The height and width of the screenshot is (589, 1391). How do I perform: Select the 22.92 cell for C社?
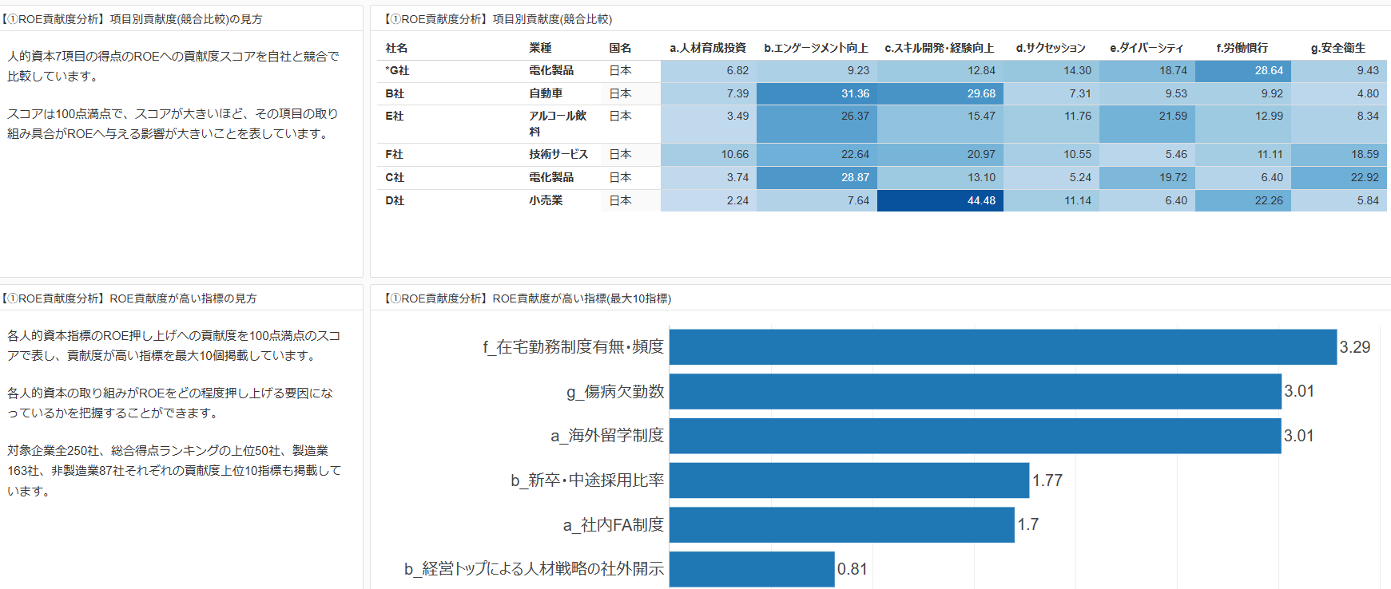click(1339, 177)
